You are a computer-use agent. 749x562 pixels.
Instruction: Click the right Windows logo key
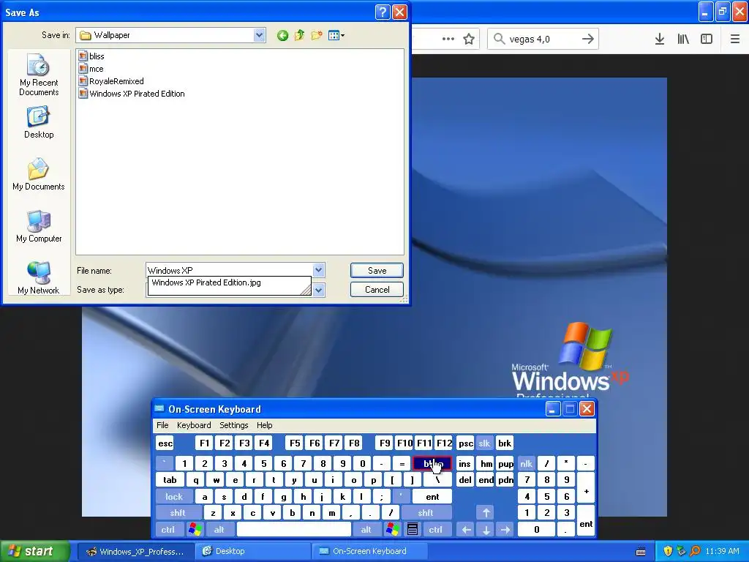(x=393, y=530)
